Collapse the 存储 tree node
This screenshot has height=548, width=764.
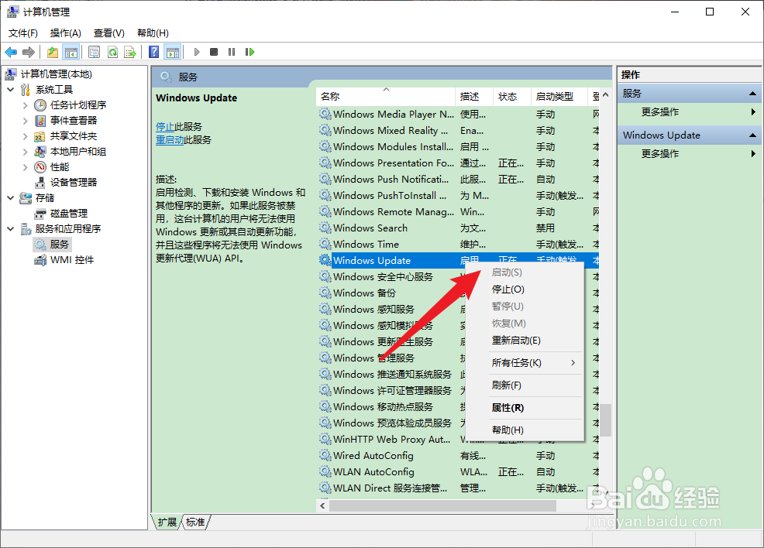pyautogui.click(x=11, y=198)
